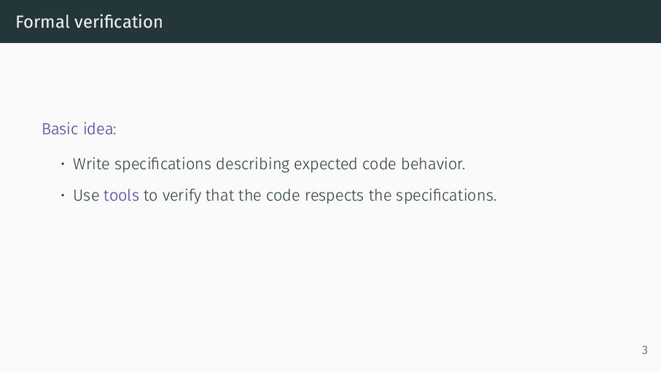661x372 pixels.
Task: Click slide page number 3
Action: (x=644, y=349)
